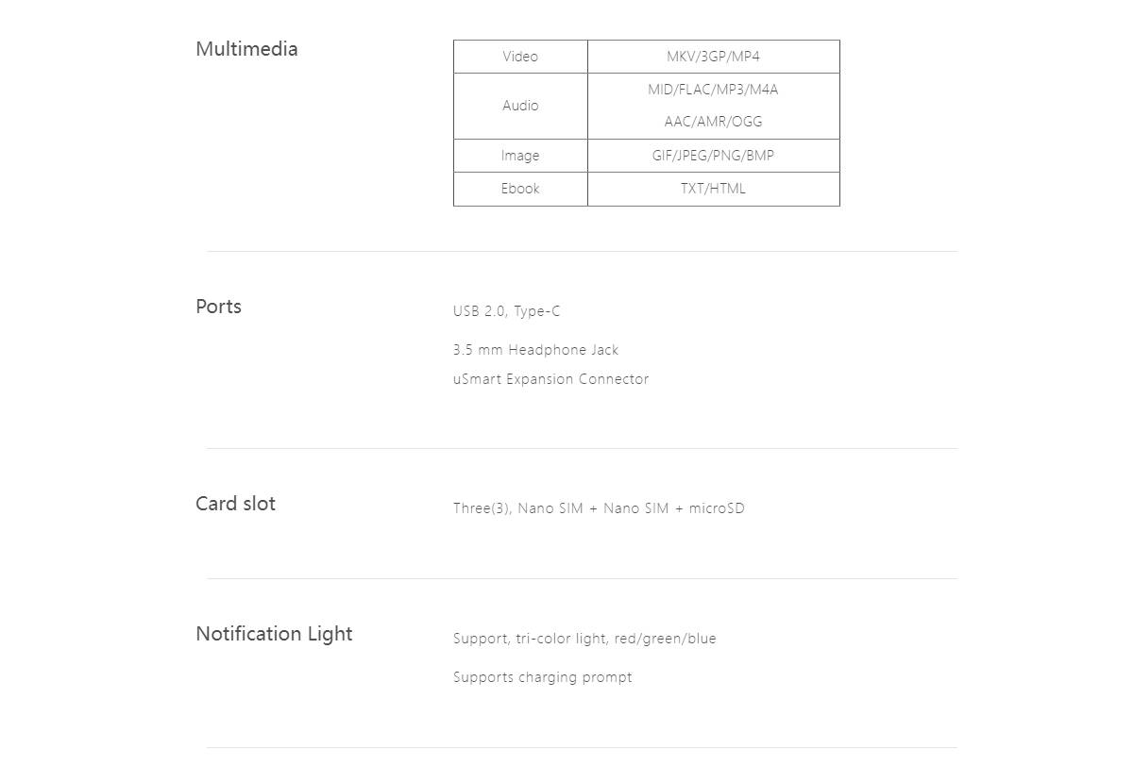The width and height of the screenshot is (1134, 765).
Task: Click the 3.5 mm Headphone Jack line
Action: click(535, 350)
